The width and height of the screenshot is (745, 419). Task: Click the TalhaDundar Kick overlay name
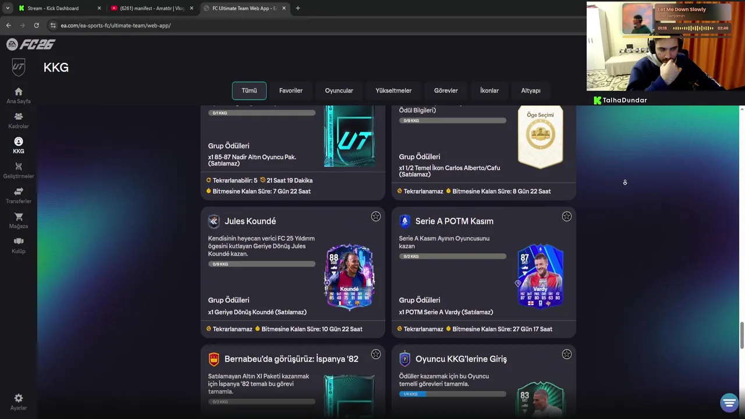click(625, 100)
